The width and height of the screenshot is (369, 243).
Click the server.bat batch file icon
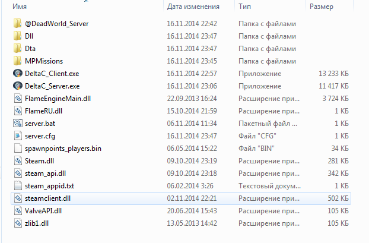point(17,124)
